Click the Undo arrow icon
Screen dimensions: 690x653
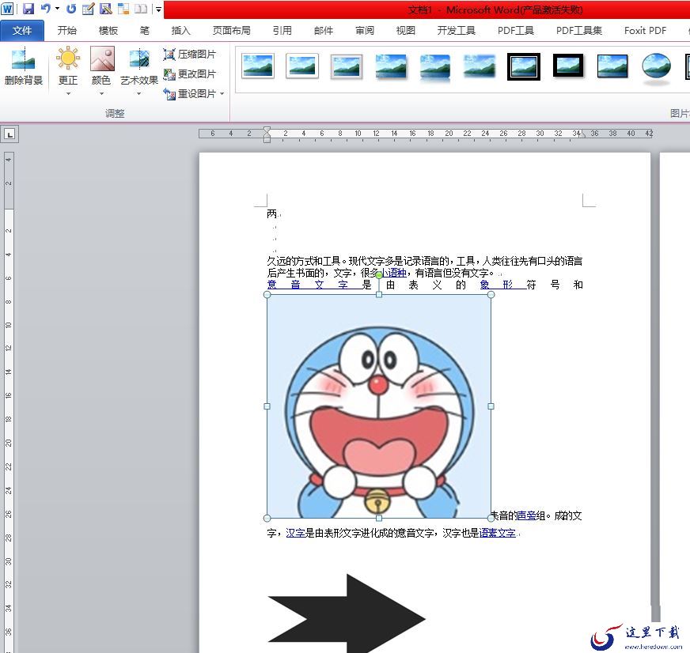tap(46, 8)
